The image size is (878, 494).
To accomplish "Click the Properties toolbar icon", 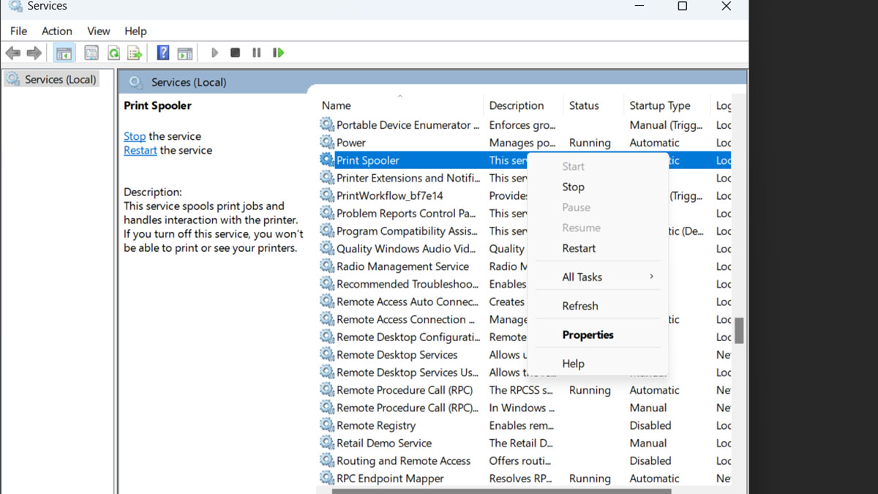I will tap(91, 53).
